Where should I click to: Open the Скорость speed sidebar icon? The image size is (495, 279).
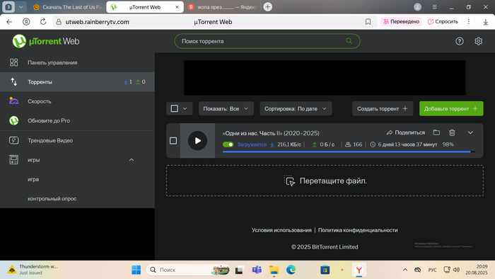13,101
